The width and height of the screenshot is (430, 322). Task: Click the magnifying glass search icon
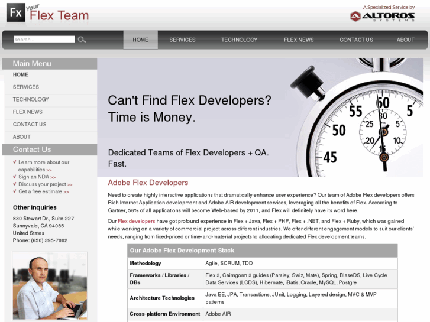click(82, 40)
